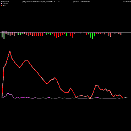Click the last price value label beside the lines
This screenshot has height=131, width=131.
click(126, 98)
